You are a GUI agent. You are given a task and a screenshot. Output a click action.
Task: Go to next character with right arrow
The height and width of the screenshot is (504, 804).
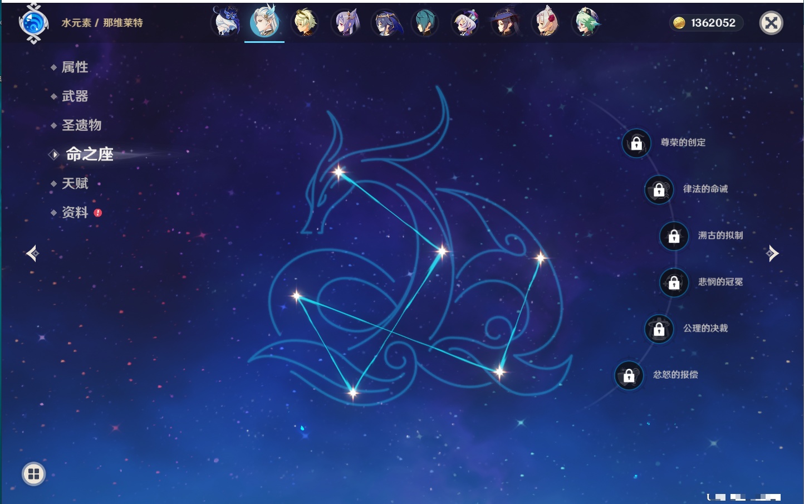point(772,253)
